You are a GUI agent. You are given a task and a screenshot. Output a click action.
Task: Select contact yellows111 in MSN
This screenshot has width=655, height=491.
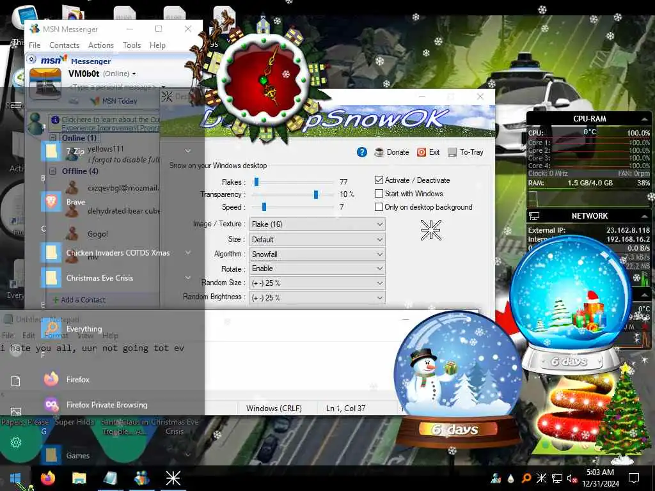click(x=106, y=149)
